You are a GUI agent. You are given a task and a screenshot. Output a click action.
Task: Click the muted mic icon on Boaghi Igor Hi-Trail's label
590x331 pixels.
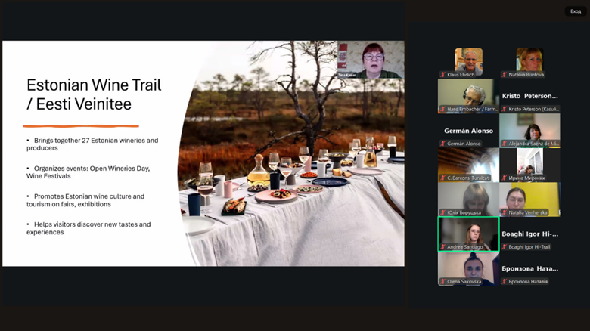[x=505, y=247]
